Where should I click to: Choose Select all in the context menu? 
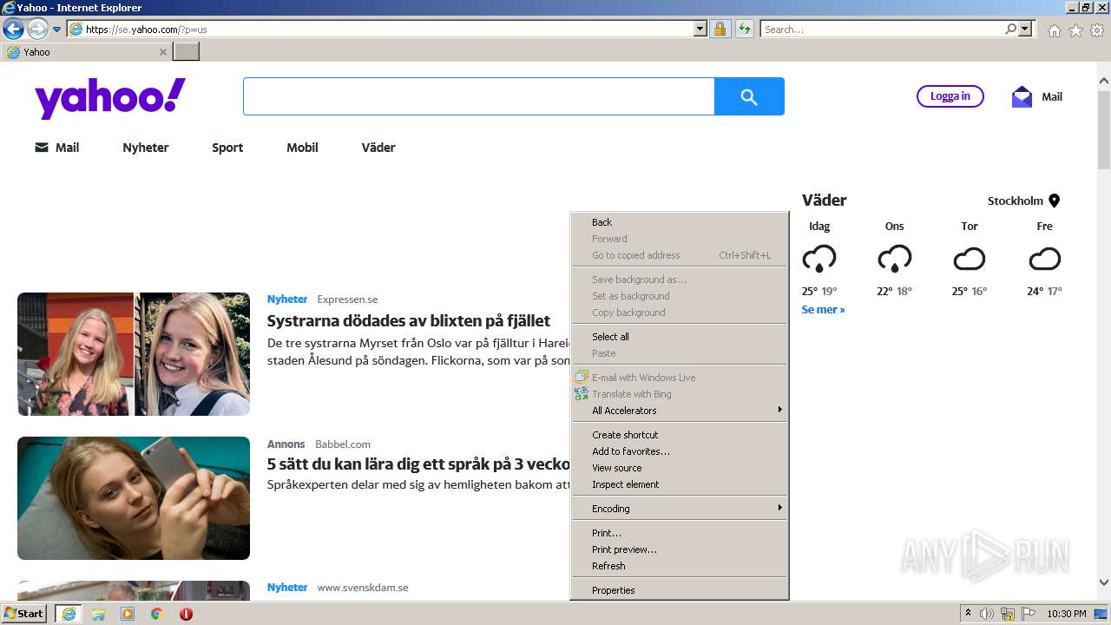(680, 337)
